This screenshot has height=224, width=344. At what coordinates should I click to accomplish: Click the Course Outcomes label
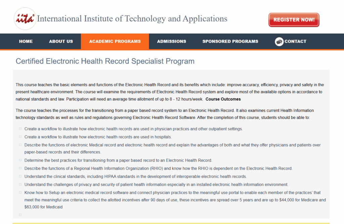tap(223, 99)
